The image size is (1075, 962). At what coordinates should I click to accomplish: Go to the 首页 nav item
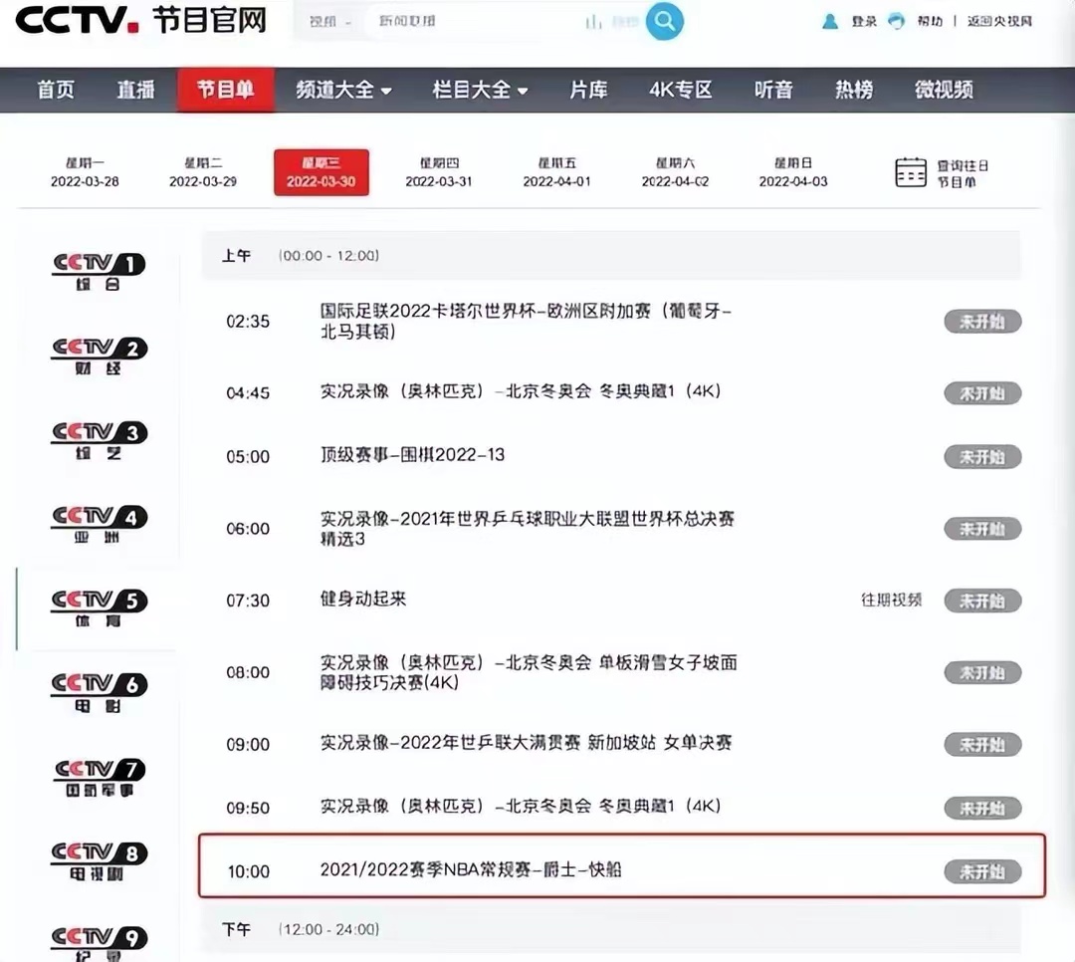coord(56,90)
